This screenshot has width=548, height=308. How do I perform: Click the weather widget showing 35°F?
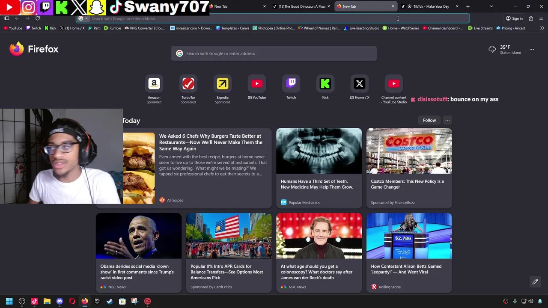coord(505,50)
